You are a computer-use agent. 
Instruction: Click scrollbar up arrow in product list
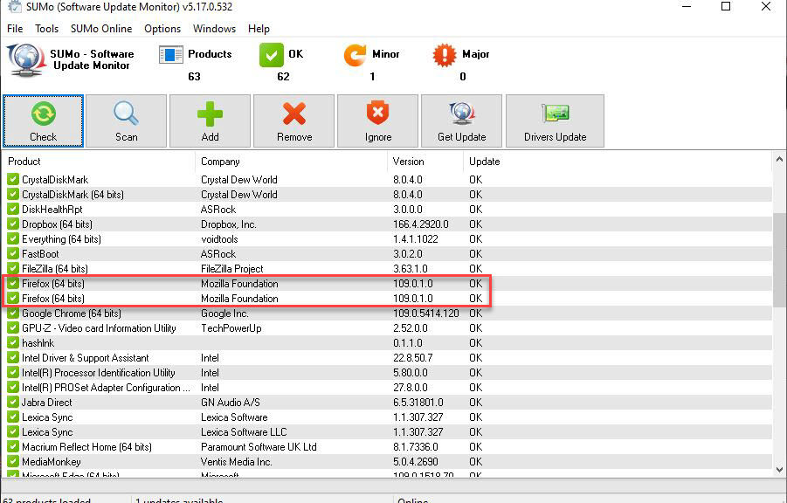(x=779, y=160)
